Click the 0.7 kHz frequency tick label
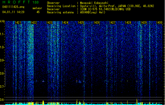 (2, 87)
